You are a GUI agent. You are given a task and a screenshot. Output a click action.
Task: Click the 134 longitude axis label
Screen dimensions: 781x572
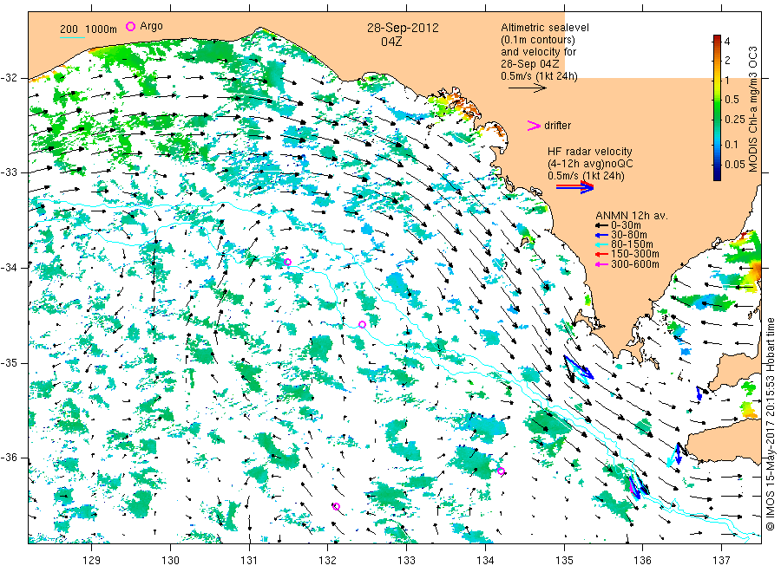[485, 561]
